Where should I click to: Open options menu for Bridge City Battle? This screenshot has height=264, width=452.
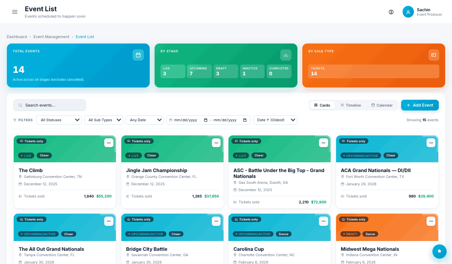[x=216, y=221]
